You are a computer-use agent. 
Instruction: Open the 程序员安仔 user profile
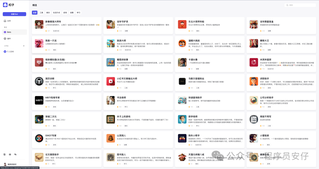(x=10, y=164)
